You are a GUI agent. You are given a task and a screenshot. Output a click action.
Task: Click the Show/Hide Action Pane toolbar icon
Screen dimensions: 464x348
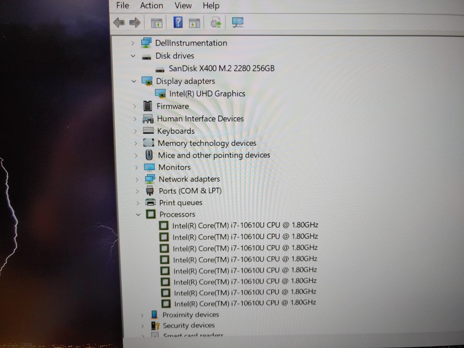194,23
